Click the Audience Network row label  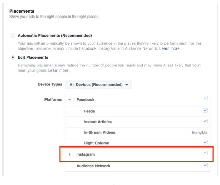click(93, 166)
